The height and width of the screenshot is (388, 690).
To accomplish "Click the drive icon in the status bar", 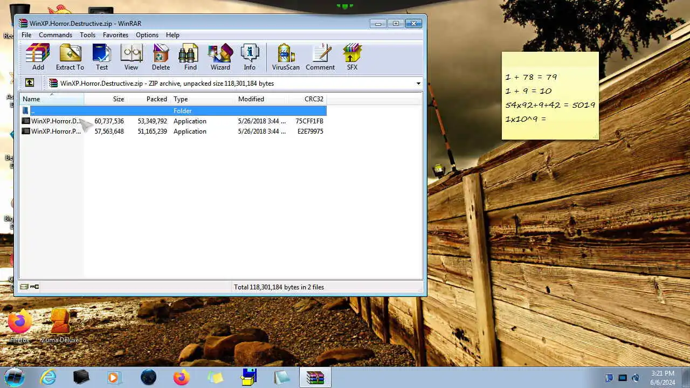I will click(24, 287).
